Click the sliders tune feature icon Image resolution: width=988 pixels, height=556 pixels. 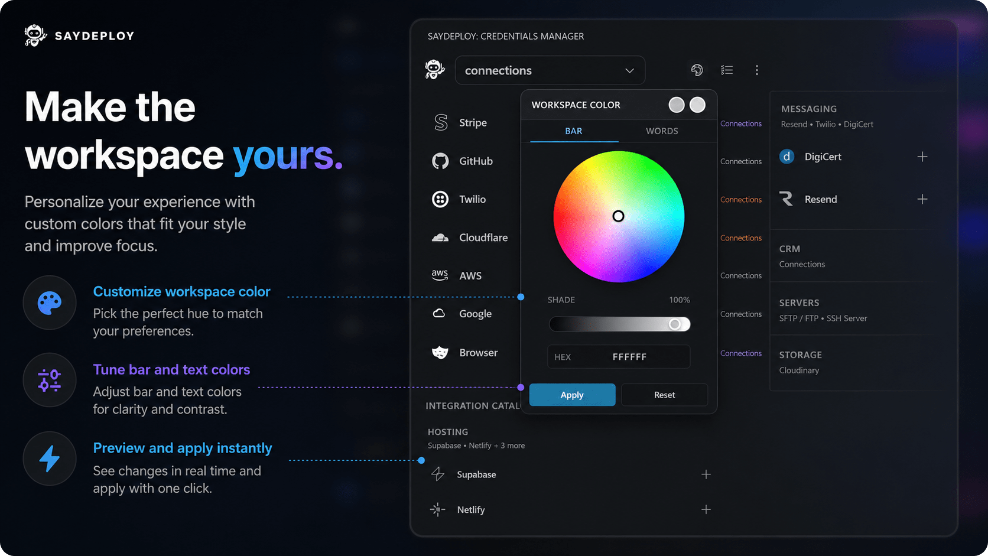(50, 381)
